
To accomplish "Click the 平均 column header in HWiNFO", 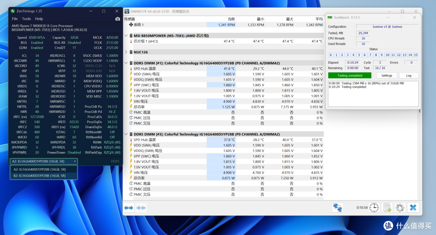I will [x=309, y=19].
